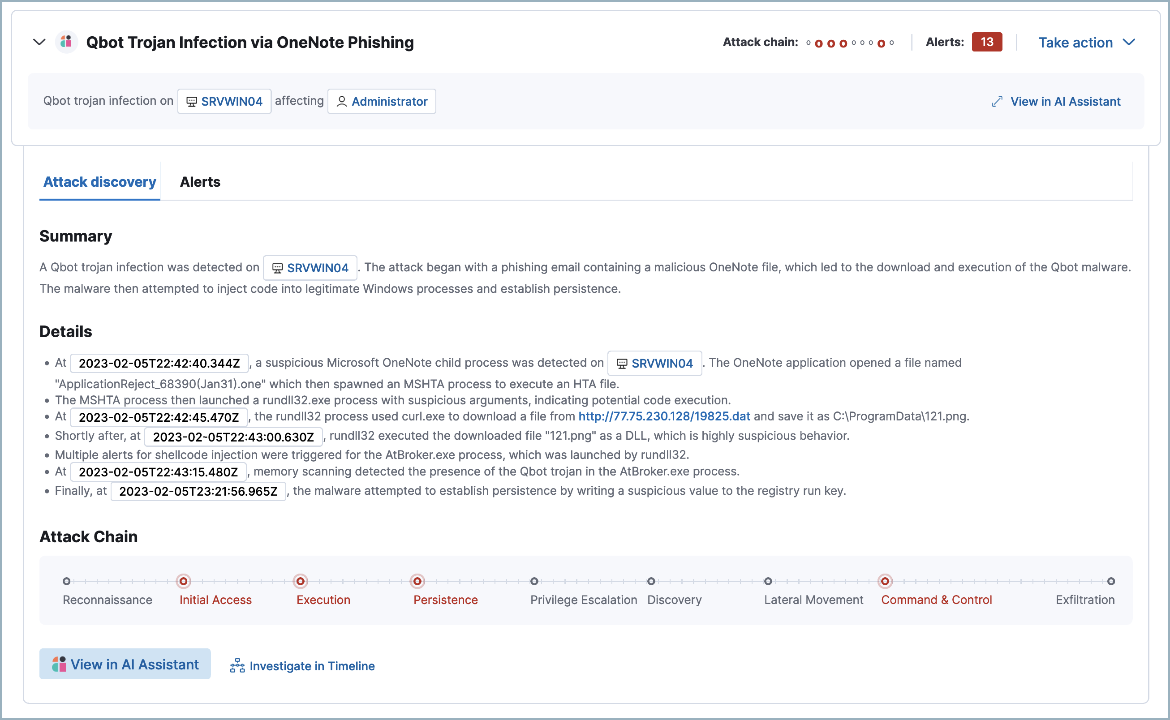Enable visibility for Reconnaissance stage
The image size is (1170, 720).
pos(67,580)
